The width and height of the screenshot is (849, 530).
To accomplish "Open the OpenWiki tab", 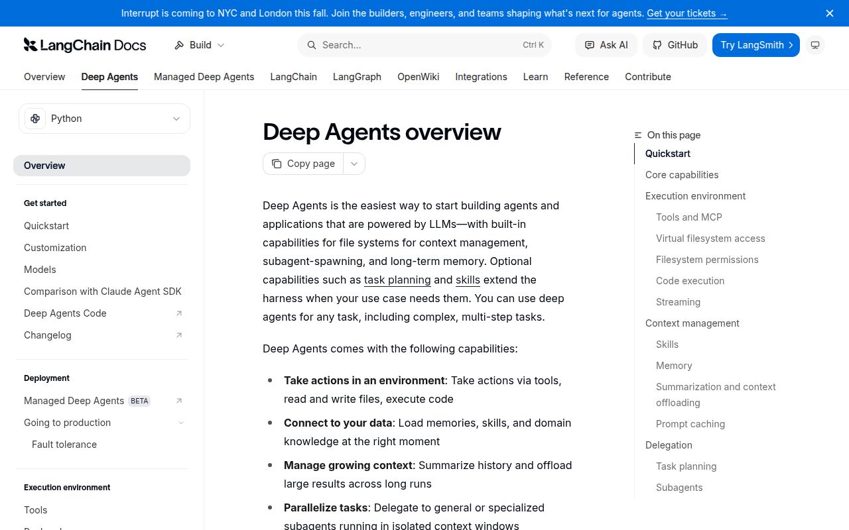I will 419,77.
